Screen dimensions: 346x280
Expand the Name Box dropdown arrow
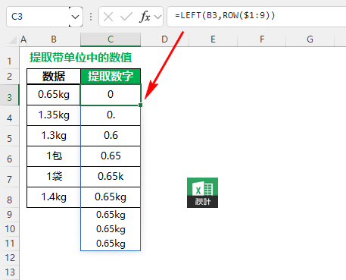(75, 17)
